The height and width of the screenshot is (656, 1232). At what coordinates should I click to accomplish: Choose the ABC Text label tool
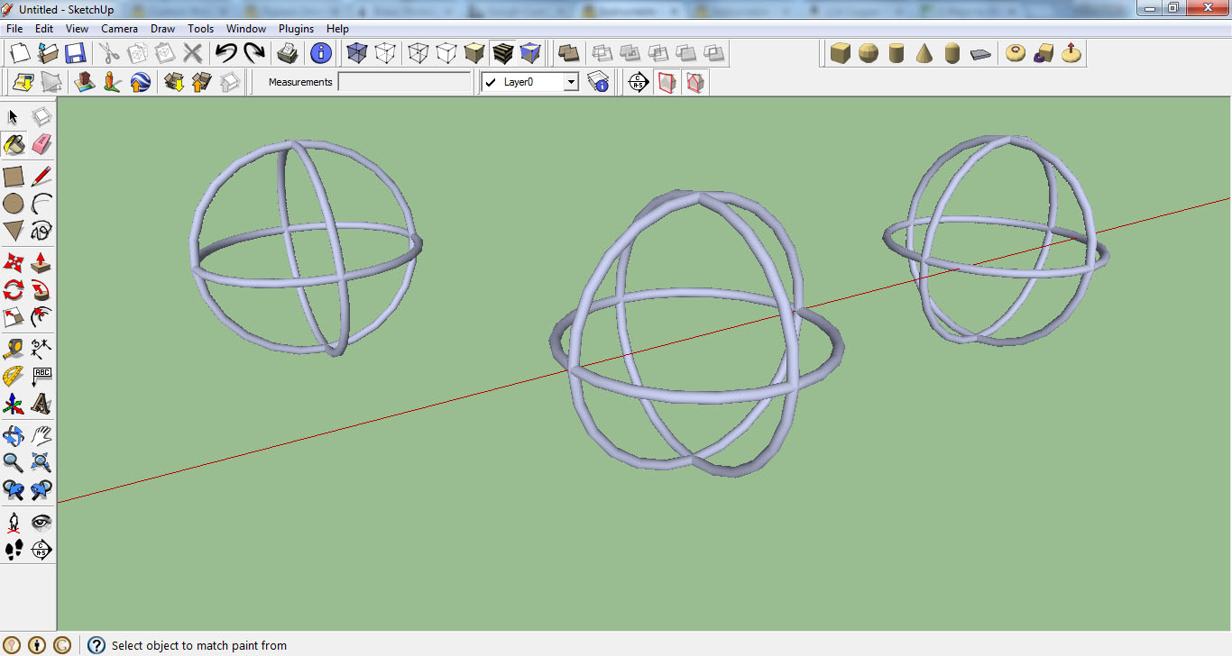point(41,377)
